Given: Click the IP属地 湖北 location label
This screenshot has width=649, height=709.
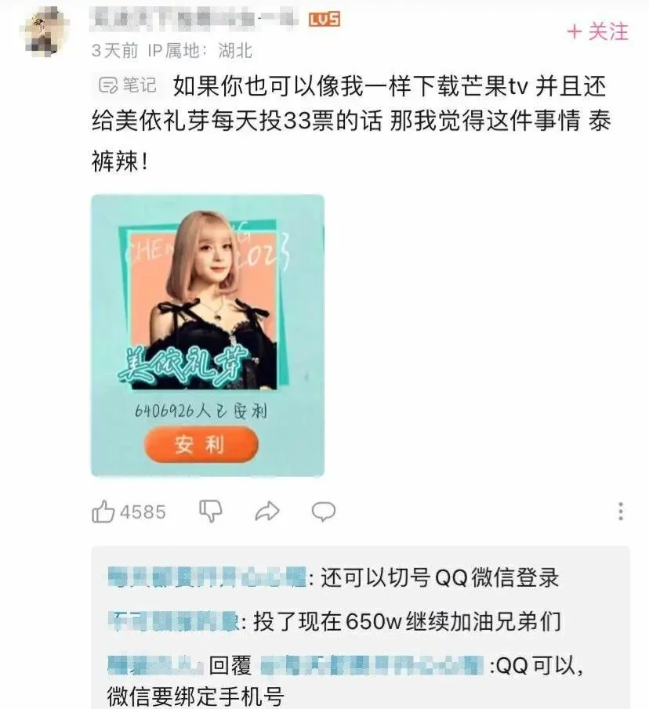Looking at the screenshot, I should [x=200, y=50].
